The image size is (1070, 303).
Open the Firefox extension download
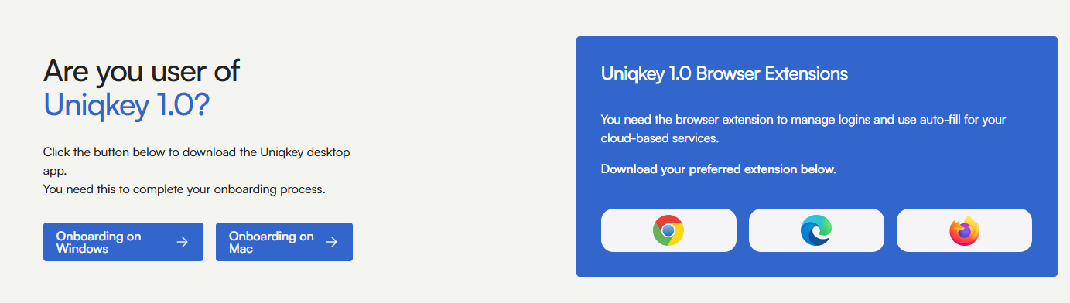coord(964,230)
